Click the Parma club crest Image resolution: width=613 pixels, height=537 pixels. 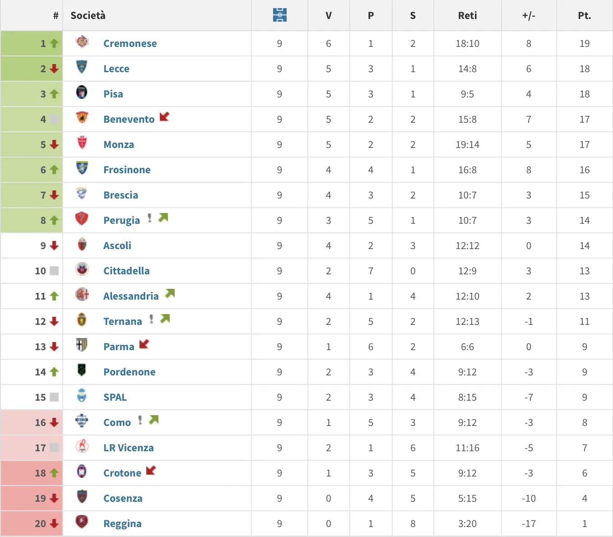[x=82, y=345]
